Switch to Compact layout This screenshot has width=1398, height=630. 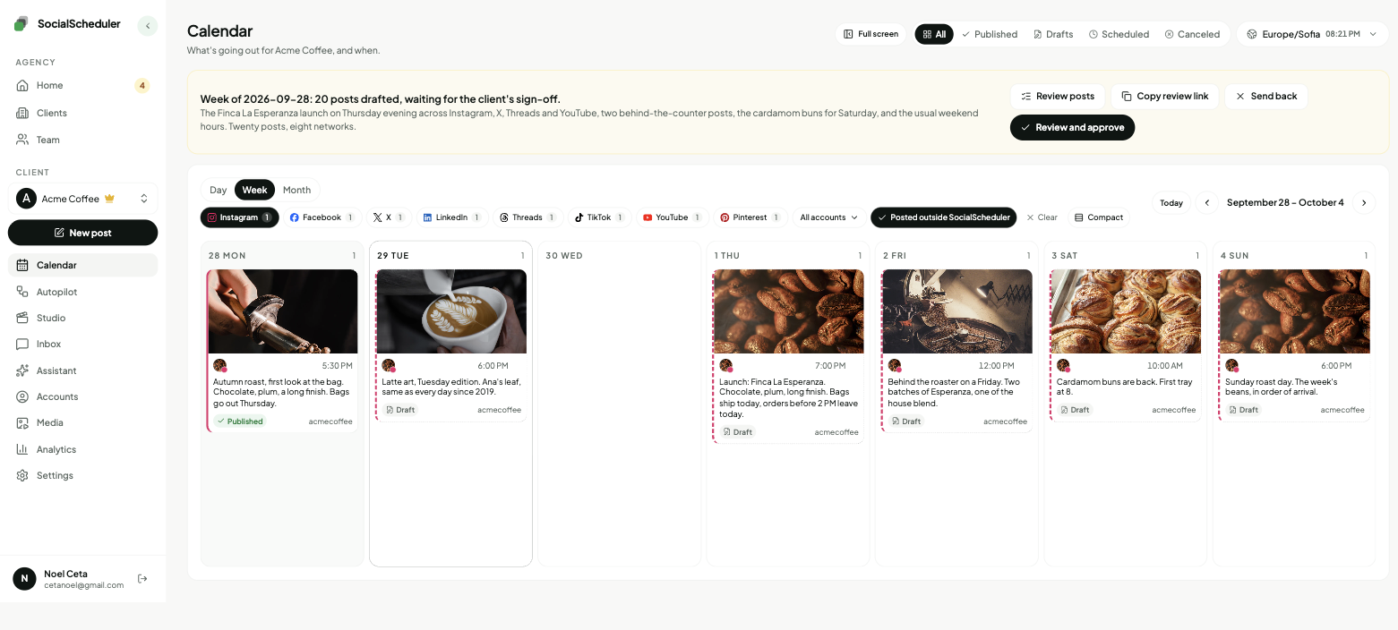coord(1098,217)
